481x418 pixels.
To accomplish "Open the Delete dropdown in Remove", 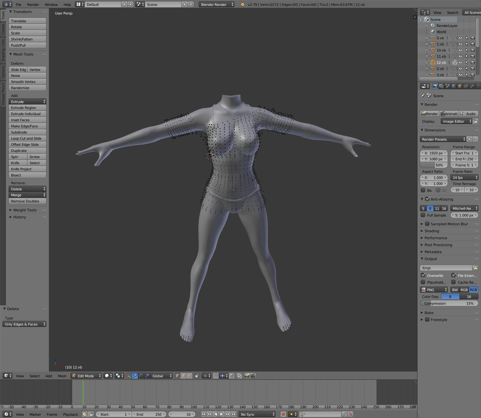I will [27, 189].
